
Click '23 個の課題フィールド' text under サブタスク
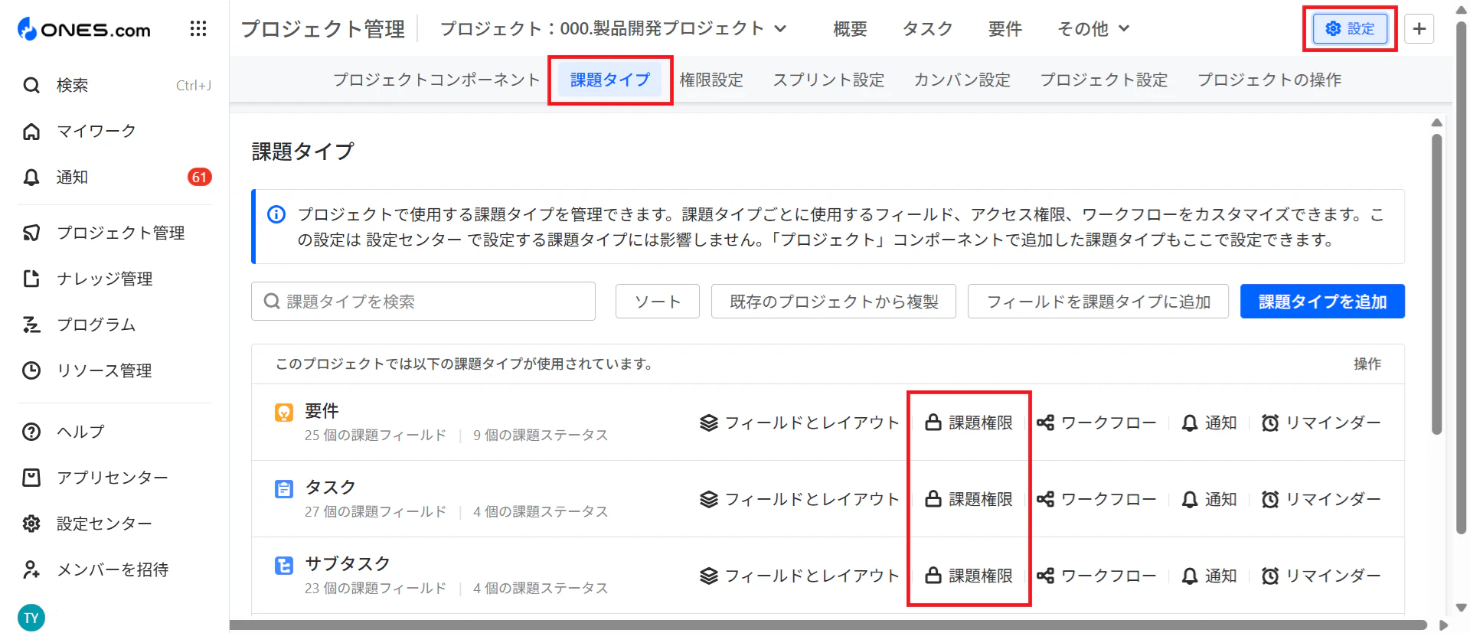[375, 588]
